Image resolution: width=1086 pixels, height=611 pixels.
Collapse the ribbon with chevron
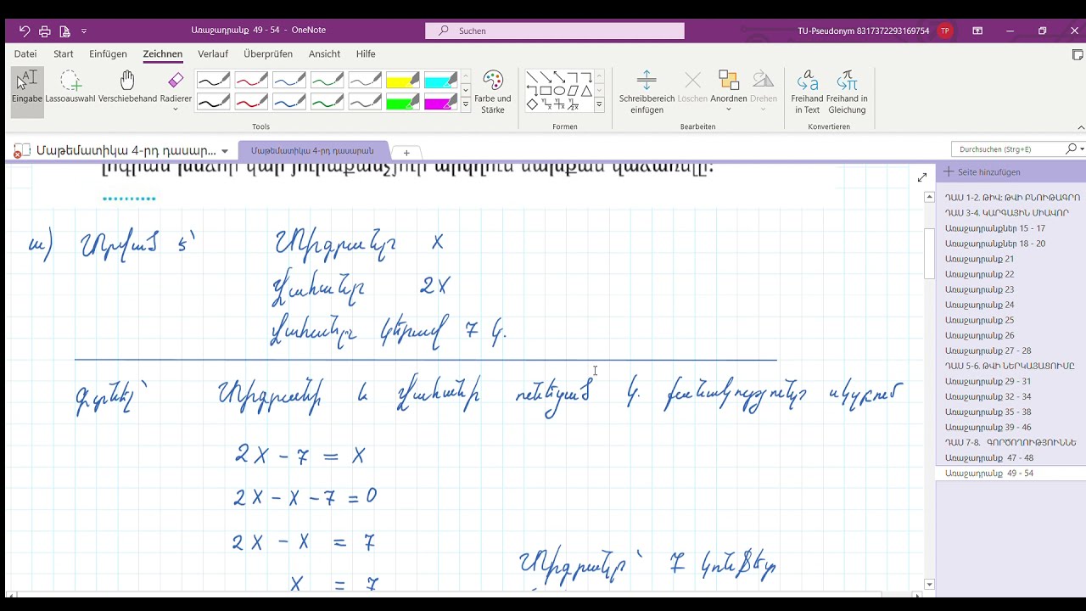(x=1080, y=127)
